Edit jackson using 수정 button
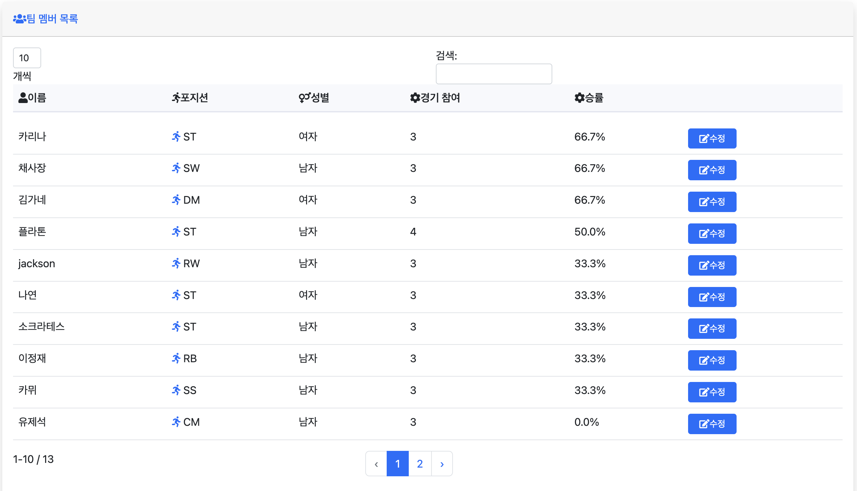 tap(712, 265)
